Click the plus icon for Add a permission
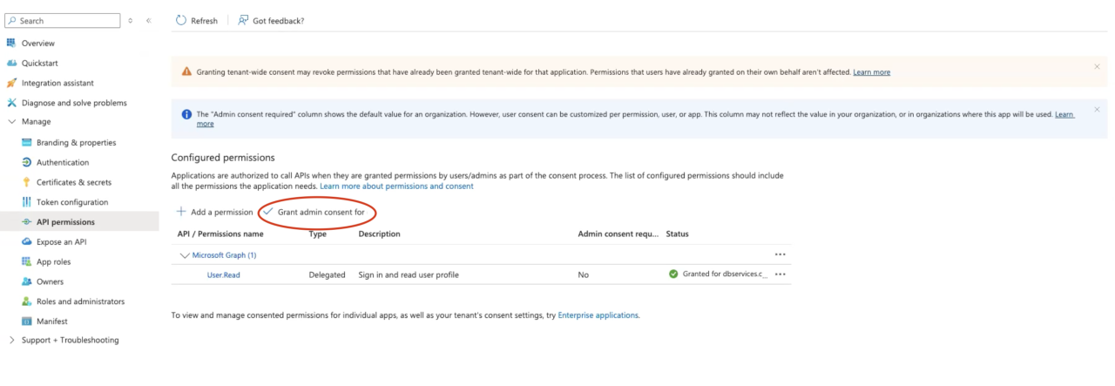 tap(181, 212)
